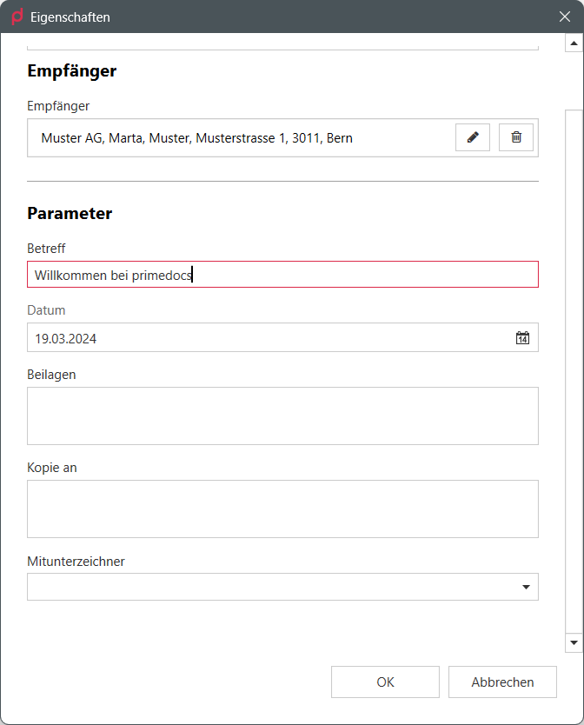This screenshot has height=725, width=584.
Task: Close the Eigenschaften dialog
Action: [565, 17]
